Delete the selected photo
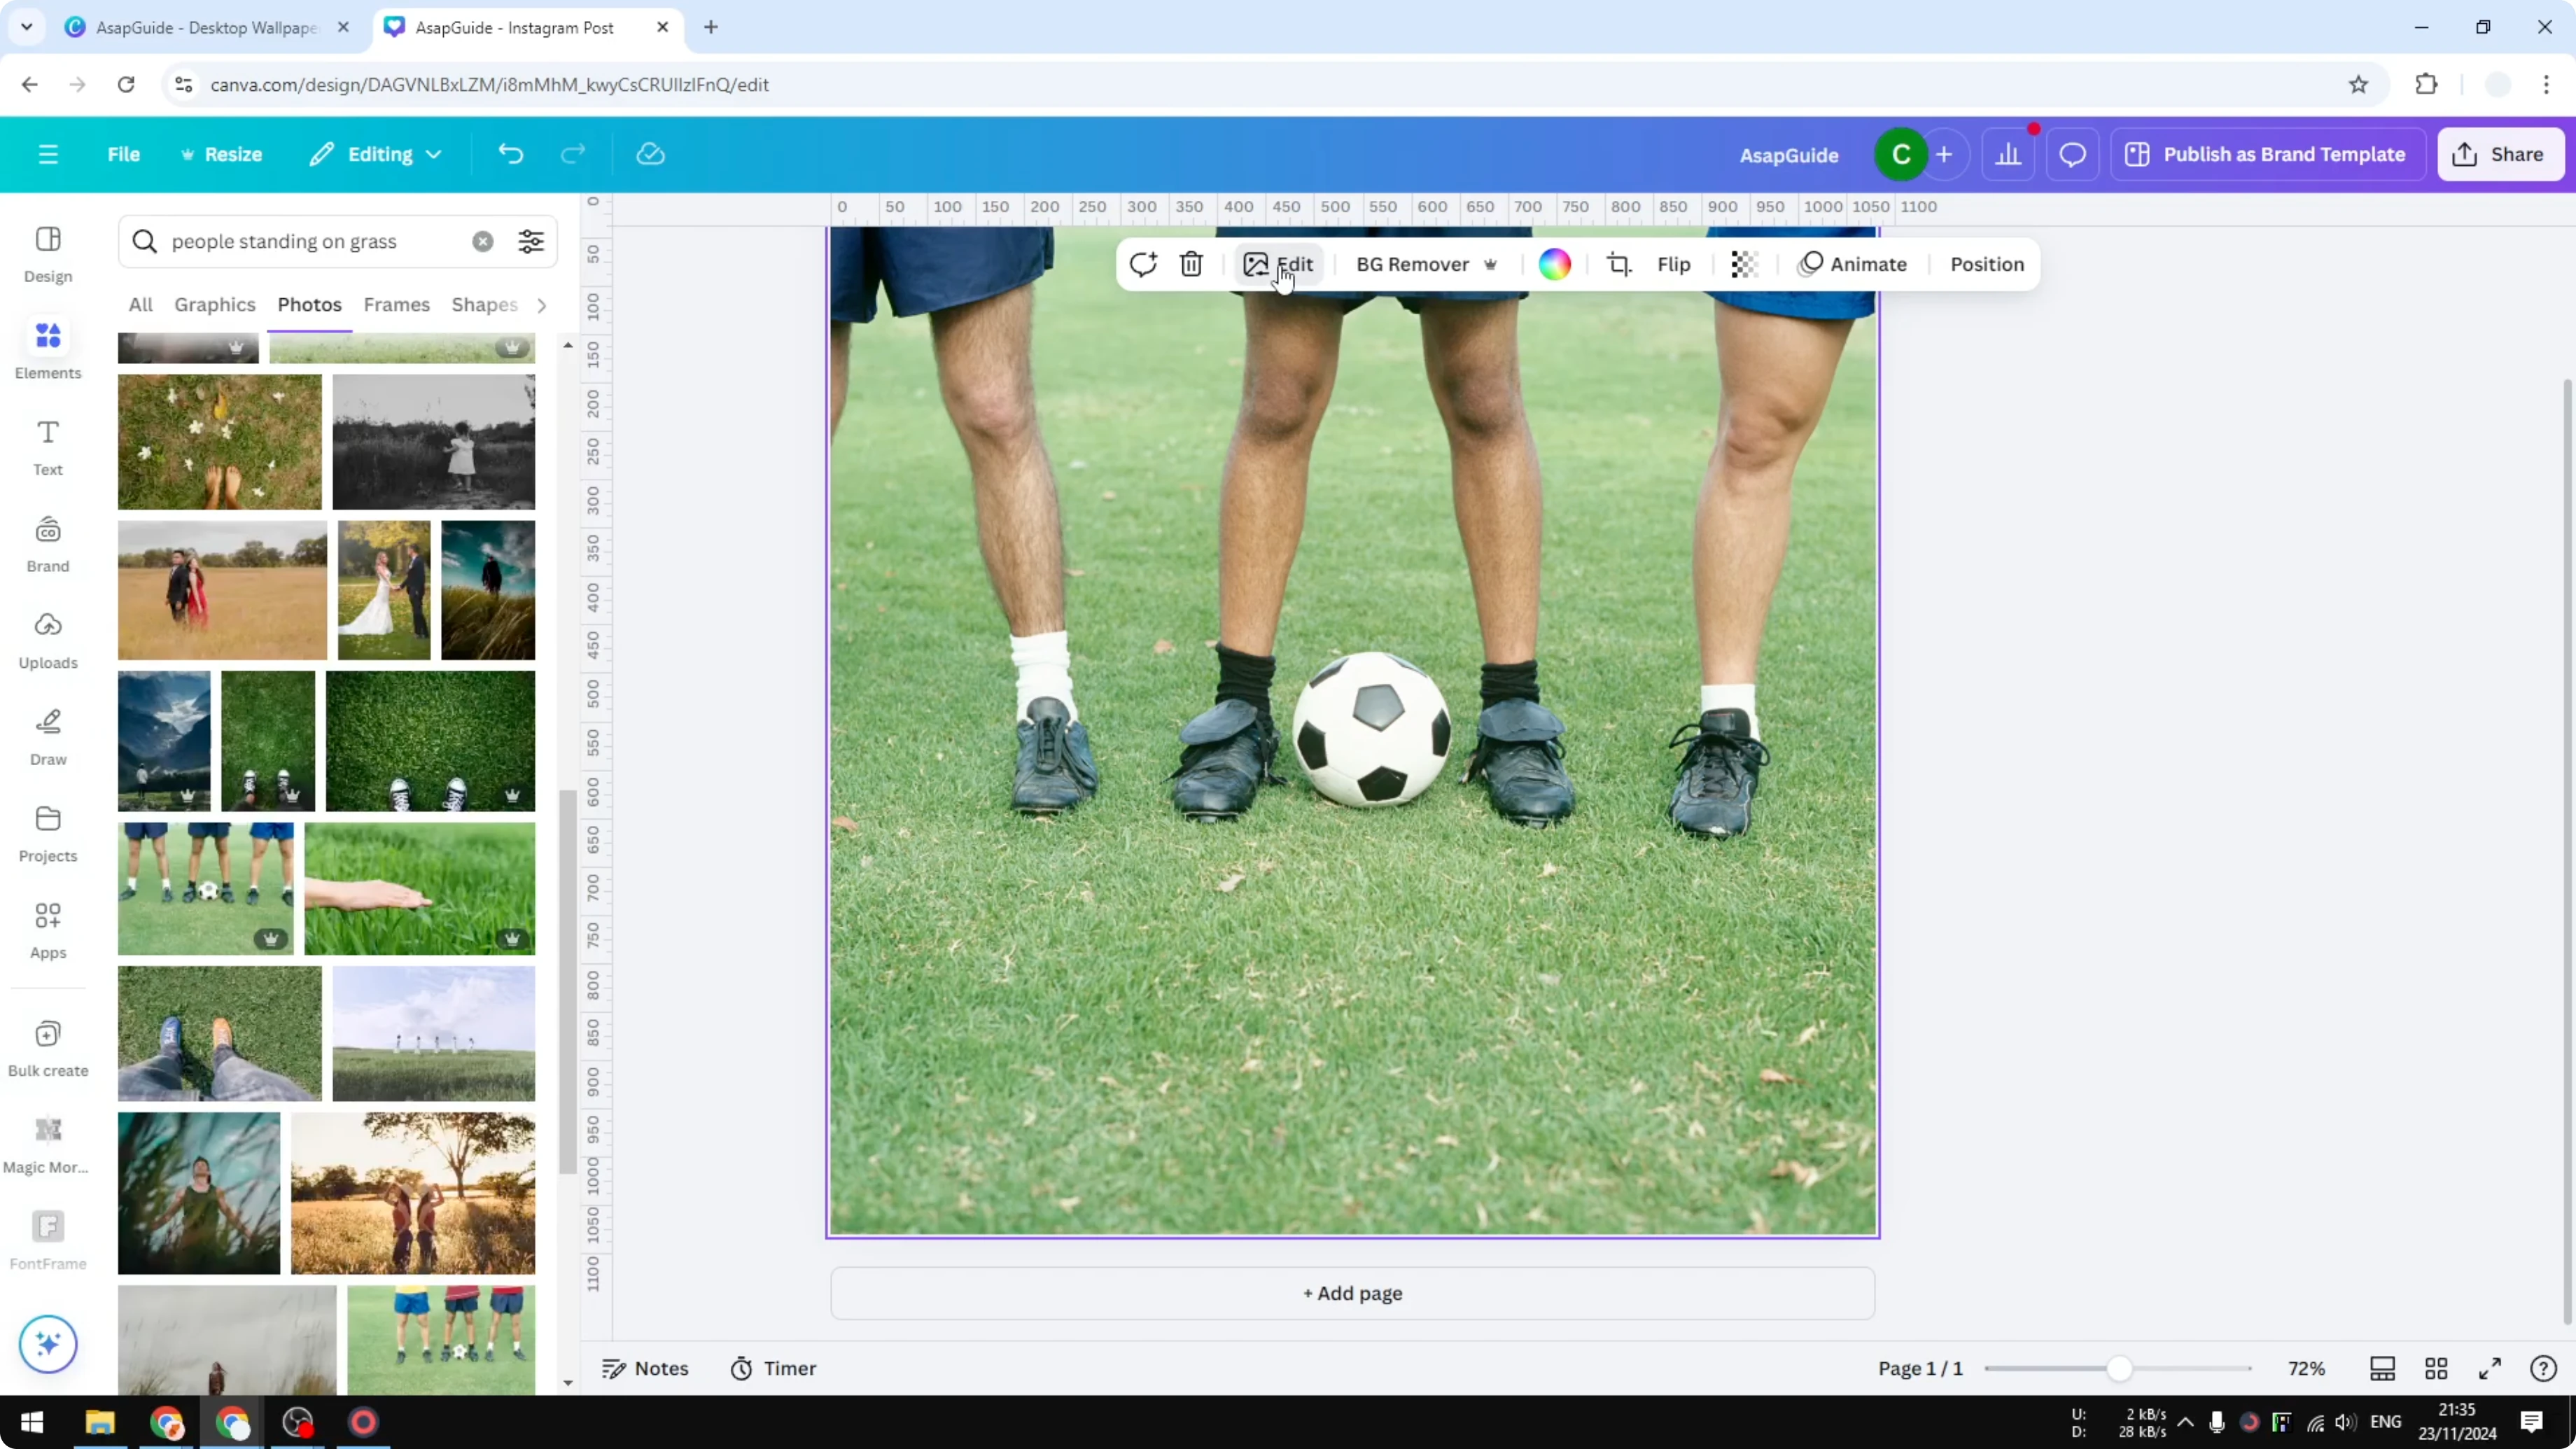The width and height of the screenshot is (2576, 1449). [x=1191, y=264]
